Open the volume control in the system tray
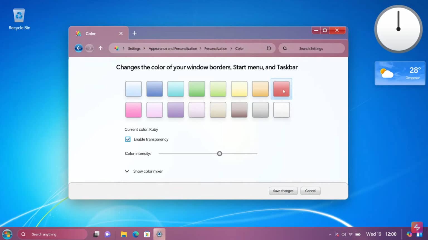This screenshot has width=428, height=240. click(x=344, y=234)
